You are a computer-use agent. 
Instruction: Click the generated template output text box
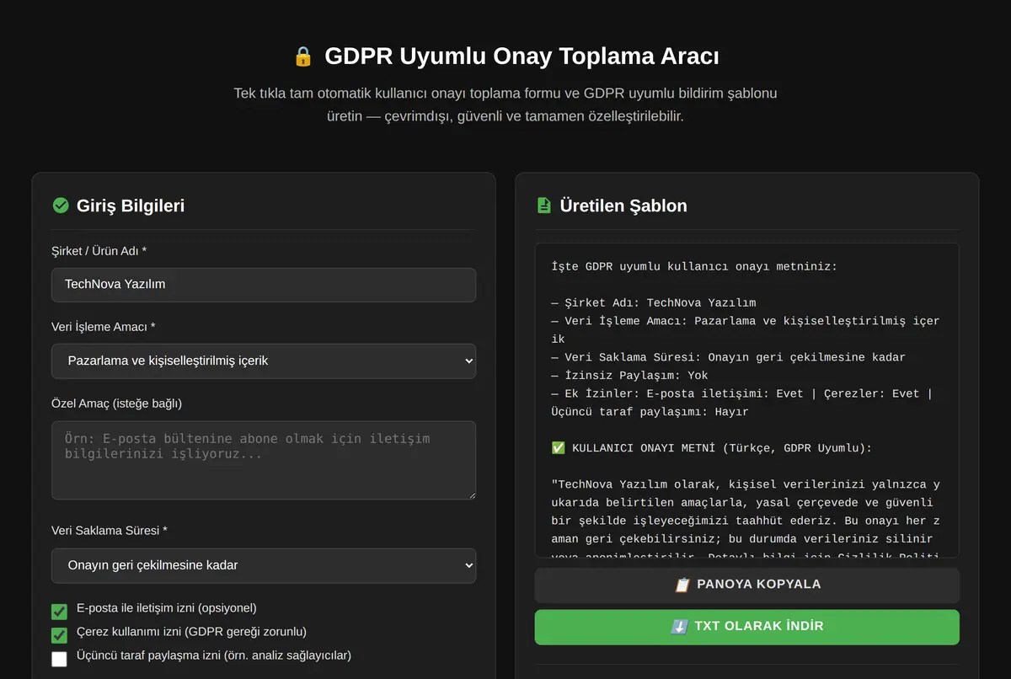[746, 400]
